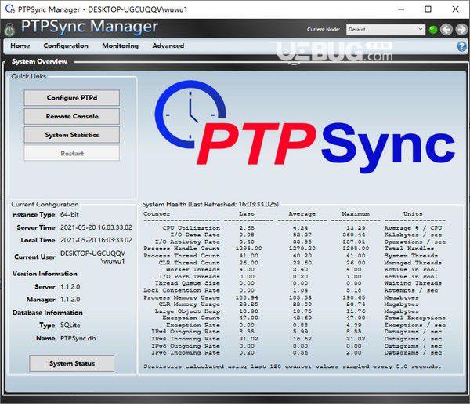Open the Configuration menu
Viewport: 470px width, 404px height.
click(66, 46)
